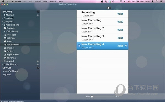The height and width of the screenshot is (102, 165).
Task: Click the QQ penguin menu bar icon
Action: pos(102,1)
